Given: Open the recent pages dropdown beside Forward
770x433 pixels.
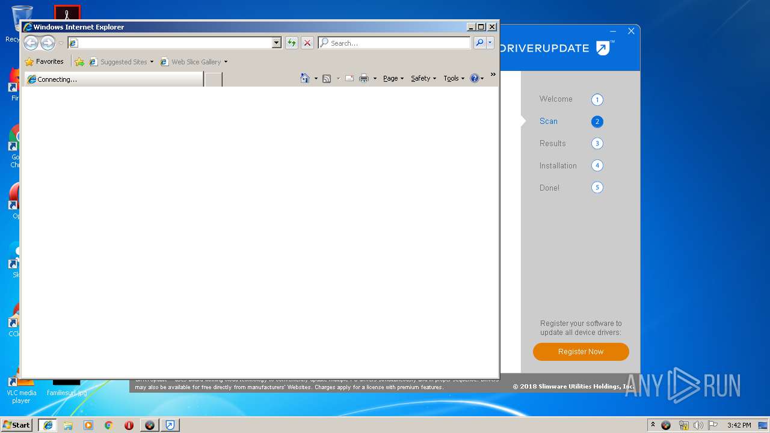Looking at the screenshot, I should pyautogui.click(x=61, y=43).
